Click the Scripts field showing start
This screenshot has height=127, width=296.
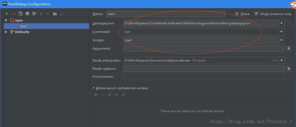point(201,40)
